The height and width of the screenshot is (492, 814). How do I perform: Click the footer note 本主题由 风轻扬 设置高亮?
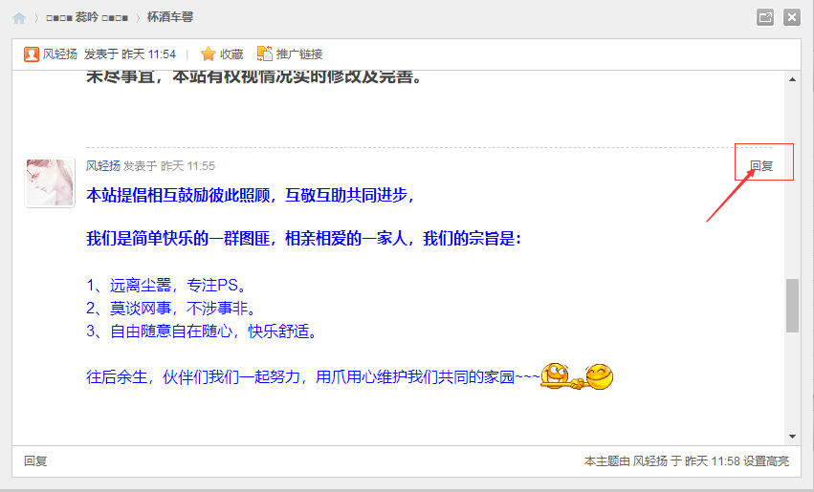(x=686, y=460)
